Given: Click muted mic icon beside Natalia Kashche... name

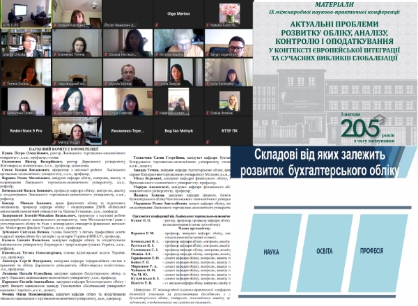Looking at the screenshot, I should tap(208, 25).
